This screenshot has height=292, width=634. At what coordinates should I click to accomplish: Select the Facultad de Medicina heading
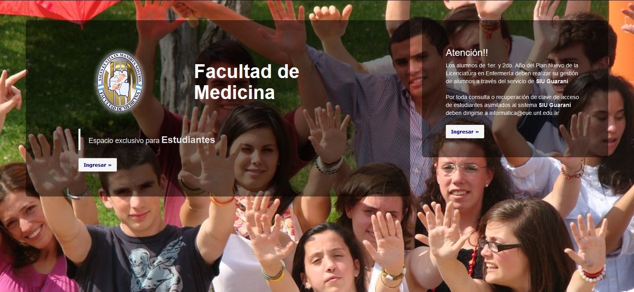click(x=246, y=82)
